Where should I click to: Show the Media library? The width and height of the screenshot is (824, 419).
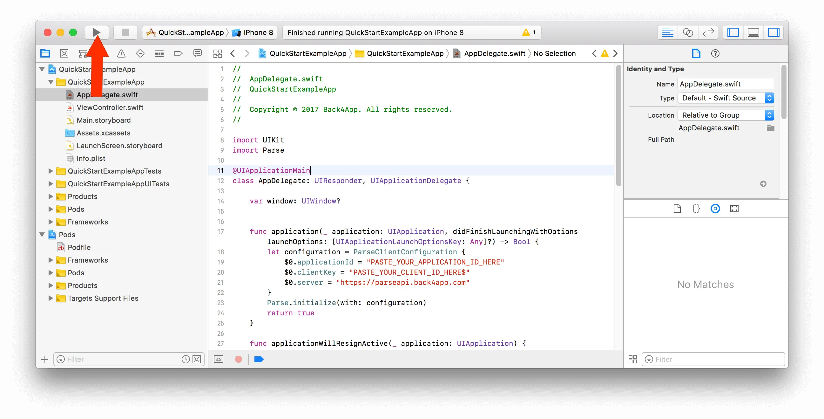734,209
